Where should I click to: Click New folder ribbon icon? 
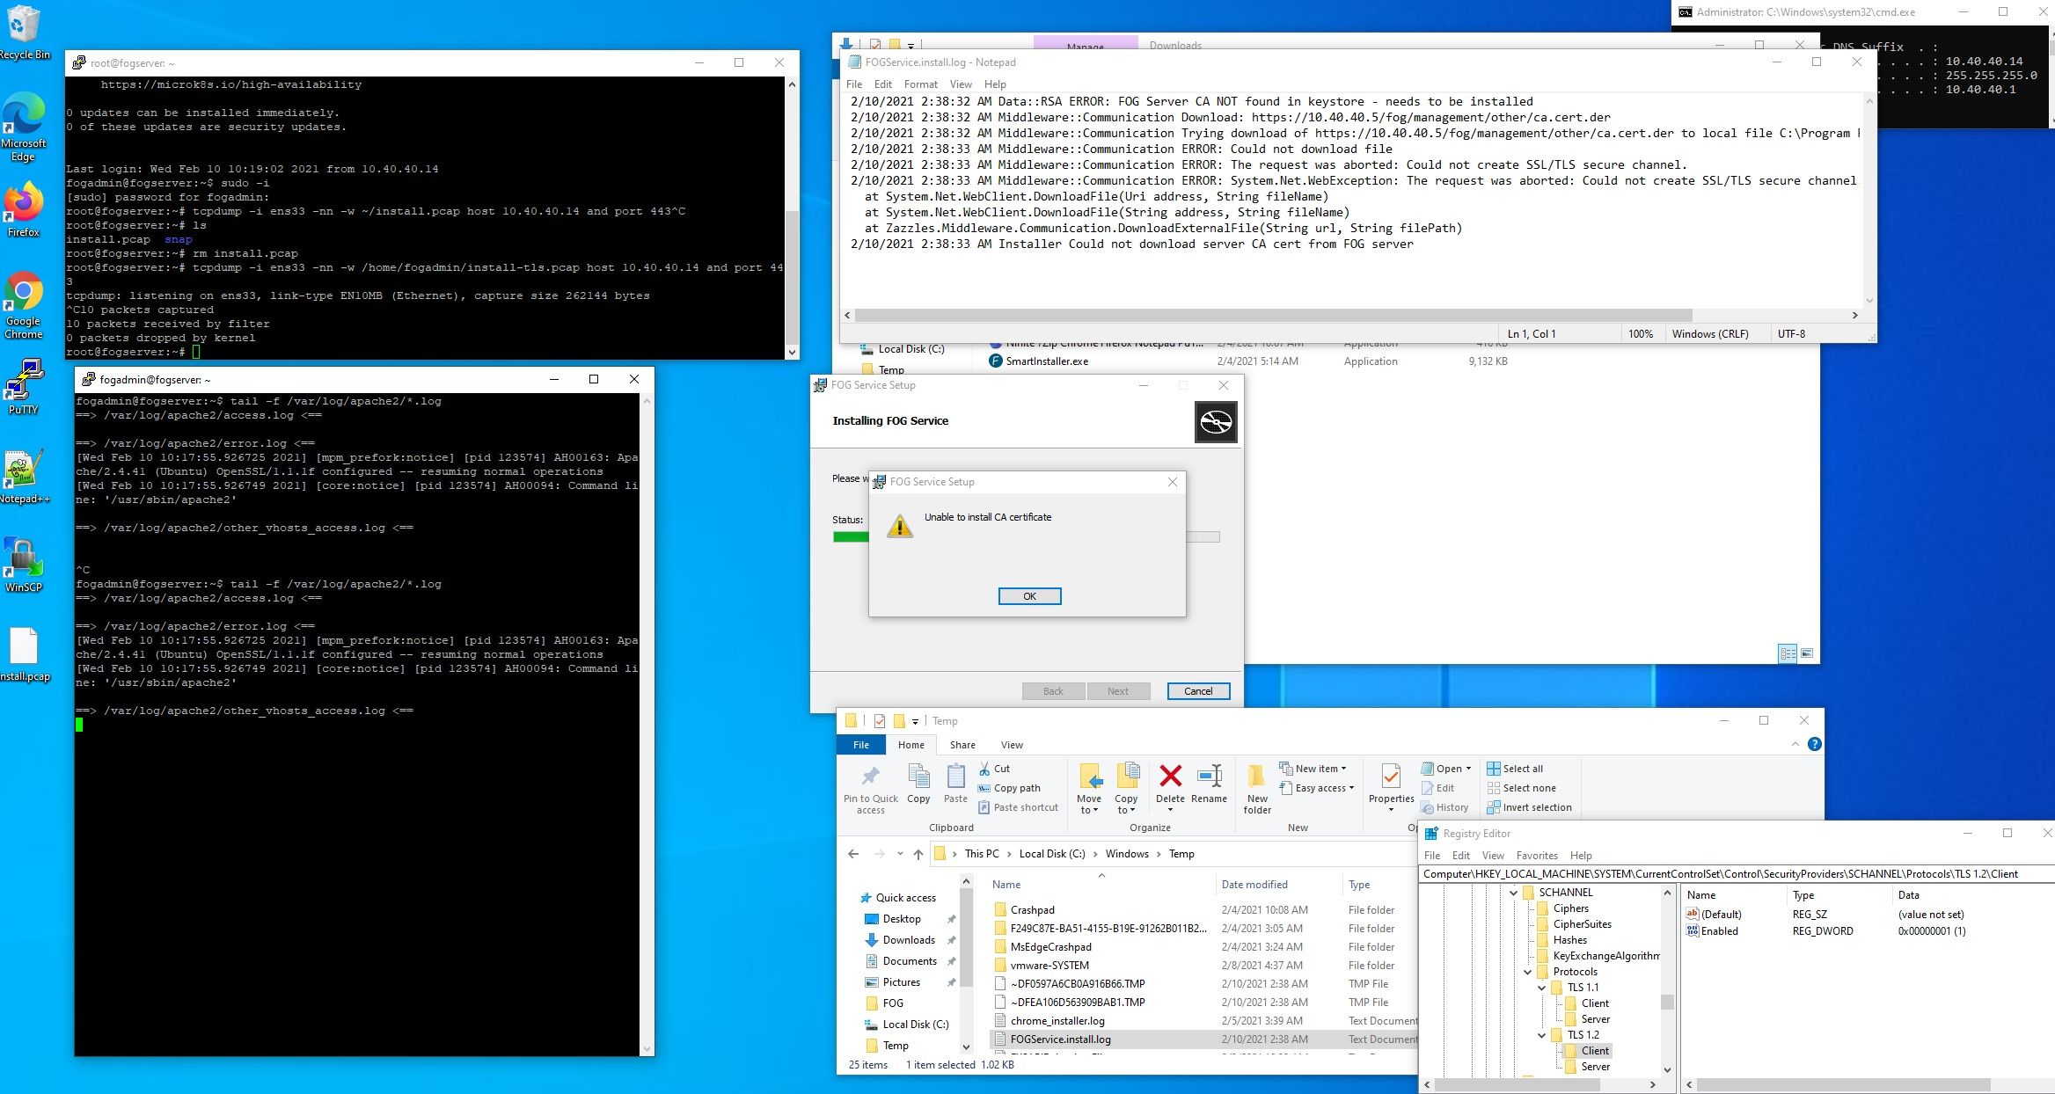coord(1257,789)
